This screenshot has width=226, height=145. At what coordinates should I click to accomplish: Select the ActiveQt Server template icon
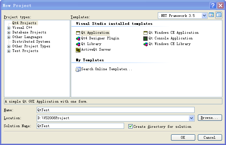click(78, 50)
